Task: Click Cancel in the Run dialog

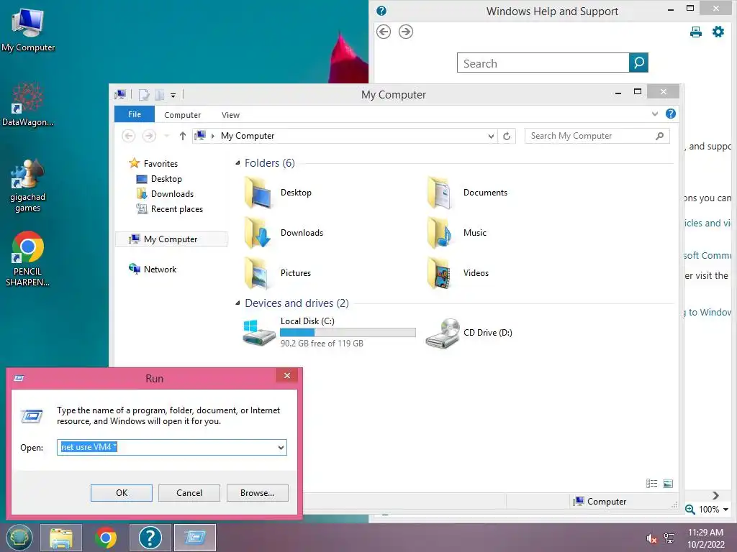Action: click(189, 493)
